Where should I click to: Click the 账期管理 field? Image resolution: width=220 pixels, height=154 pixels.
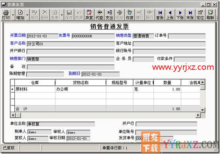pos(45,74)
